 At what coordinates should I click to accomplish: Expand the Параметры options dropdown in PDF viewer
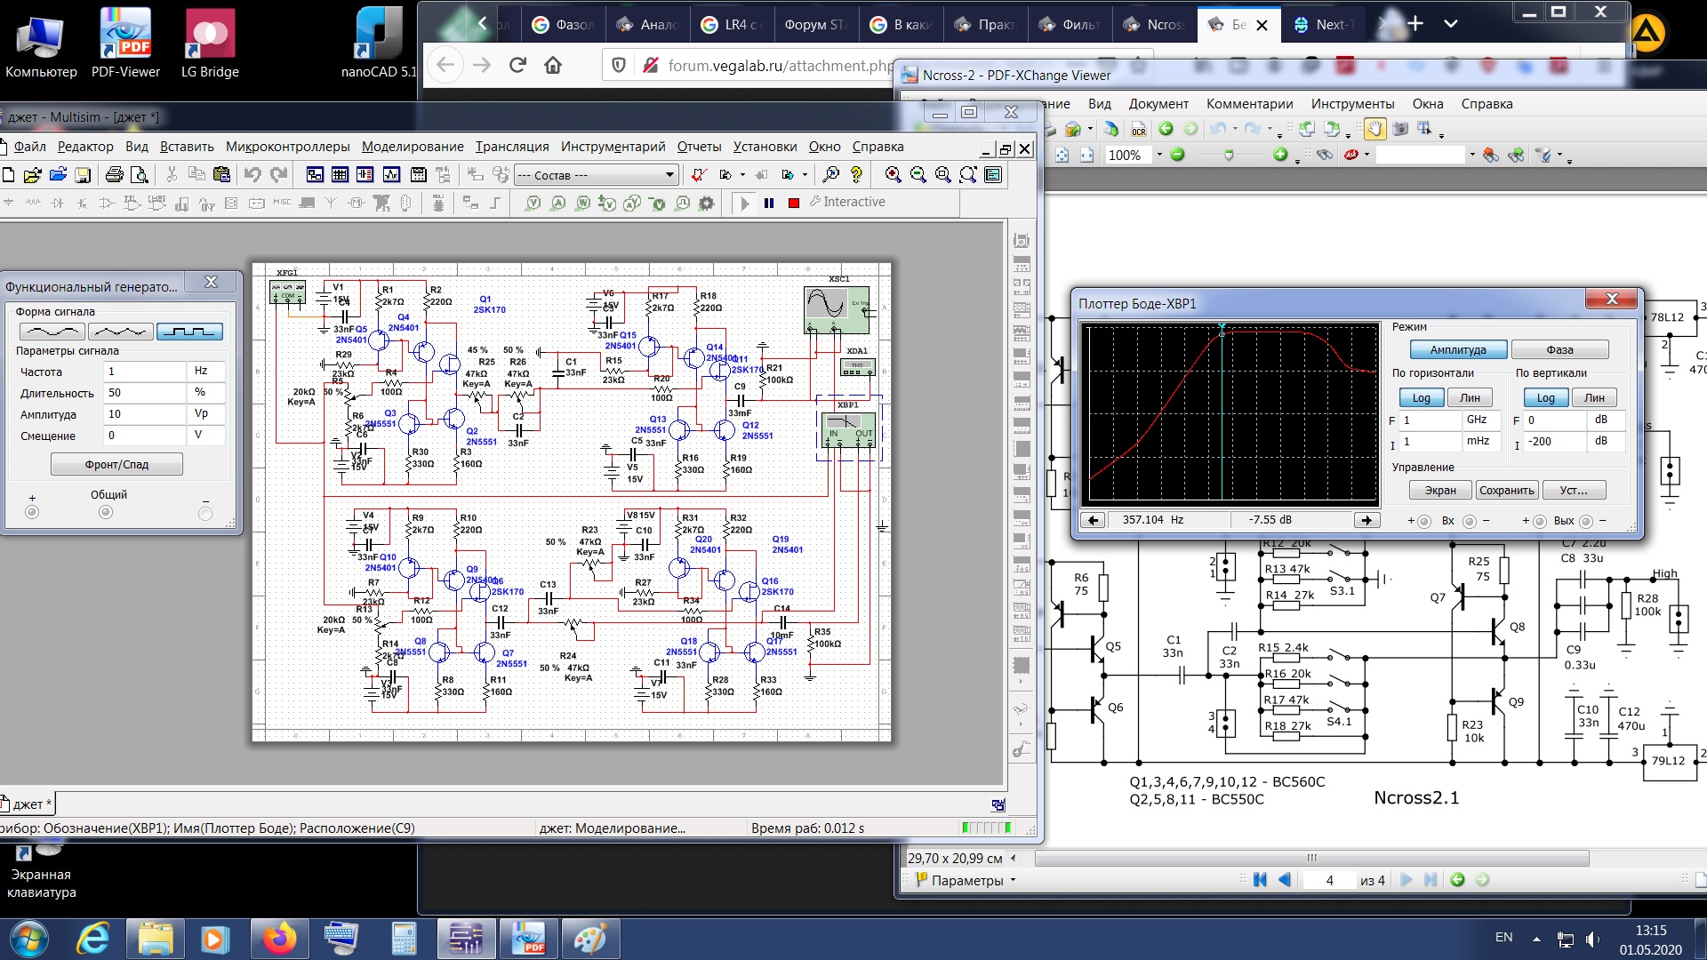coord(1013,881)
